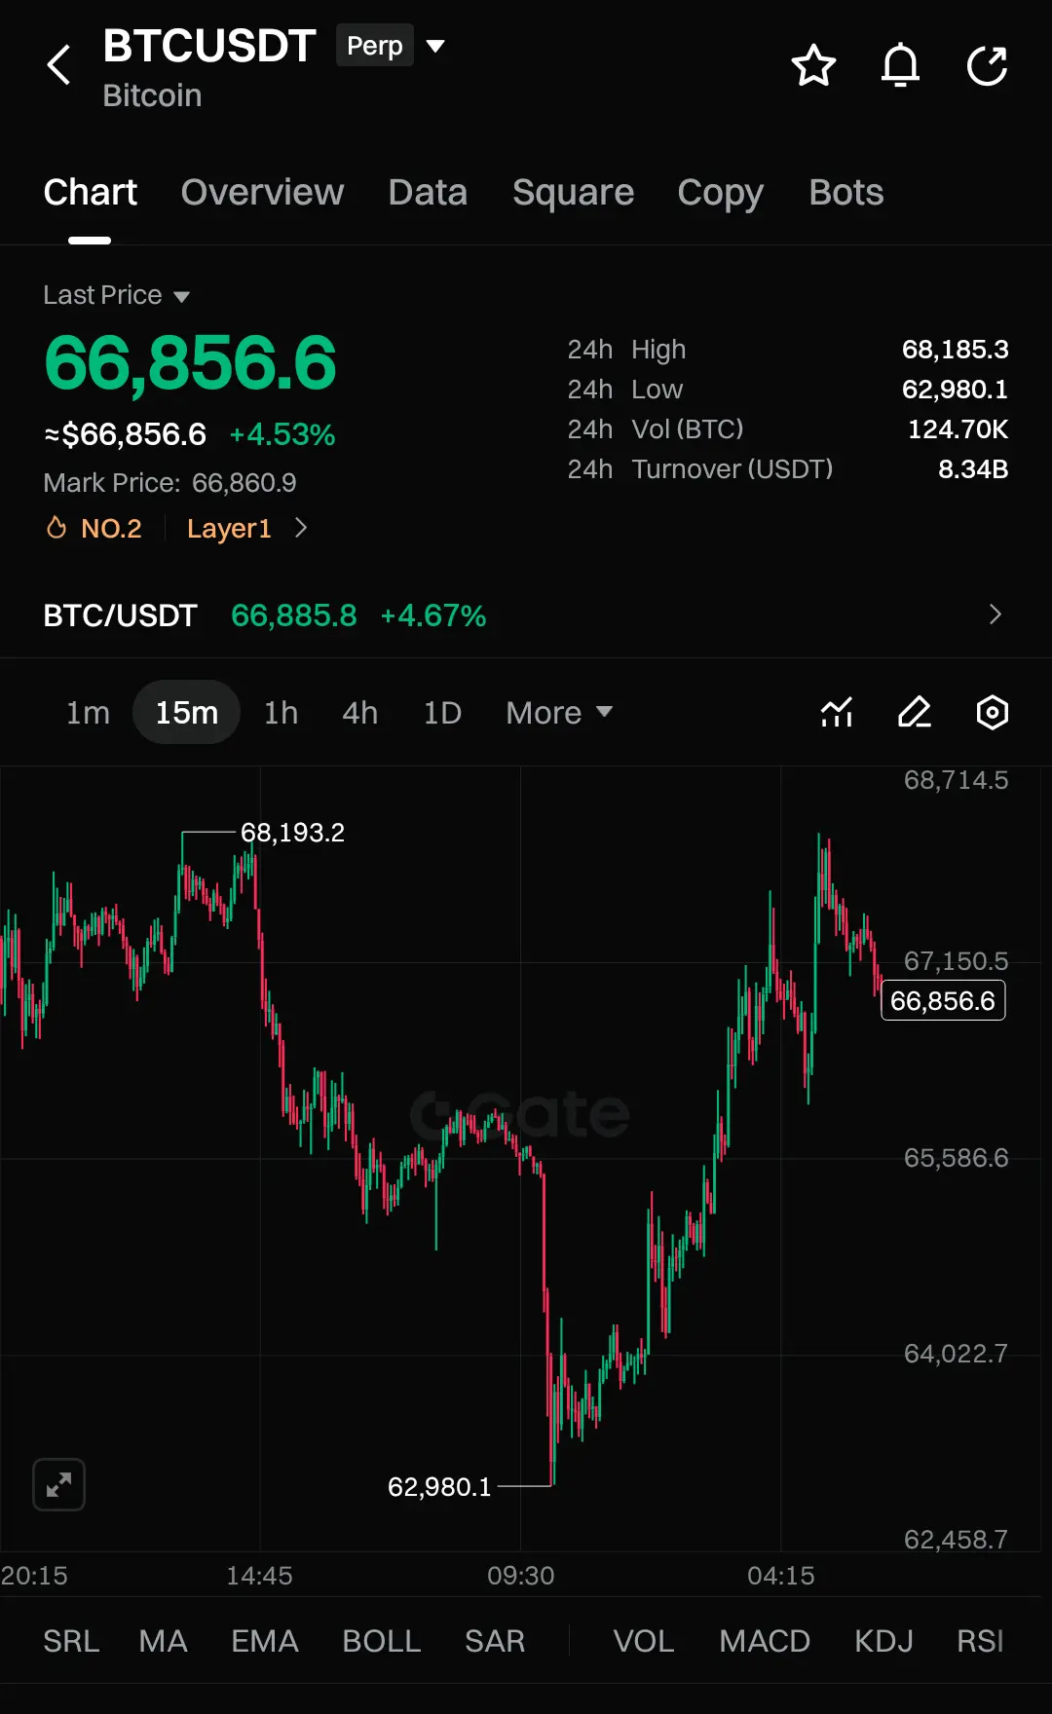The height and width of the screenshot is (1714, 1052).
Task: Toggle the MA indicator
Action: tap(163, 1641)
